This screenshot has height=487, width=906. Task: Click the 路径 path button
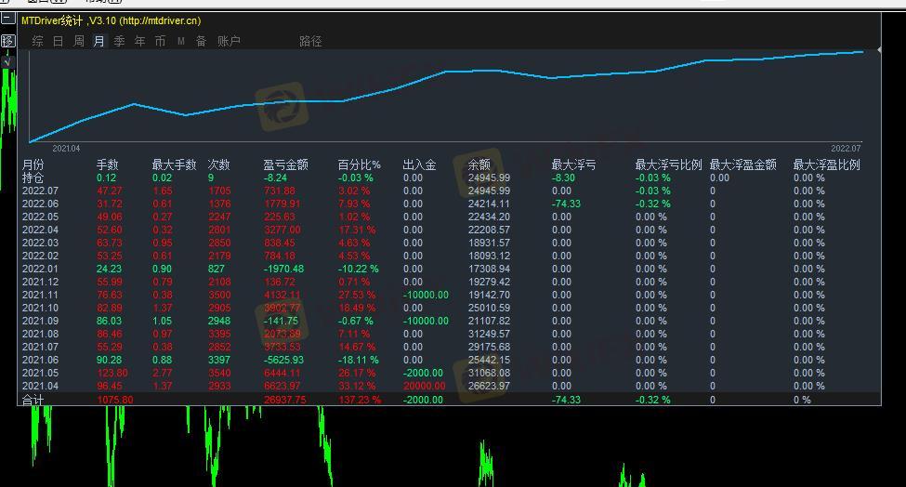click(310, 41)
